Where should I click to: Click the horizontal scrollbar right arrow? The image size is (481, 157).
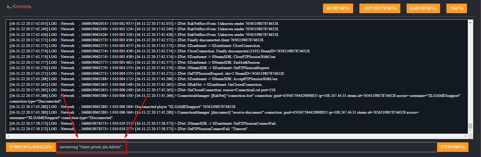[x=465, y=136]
